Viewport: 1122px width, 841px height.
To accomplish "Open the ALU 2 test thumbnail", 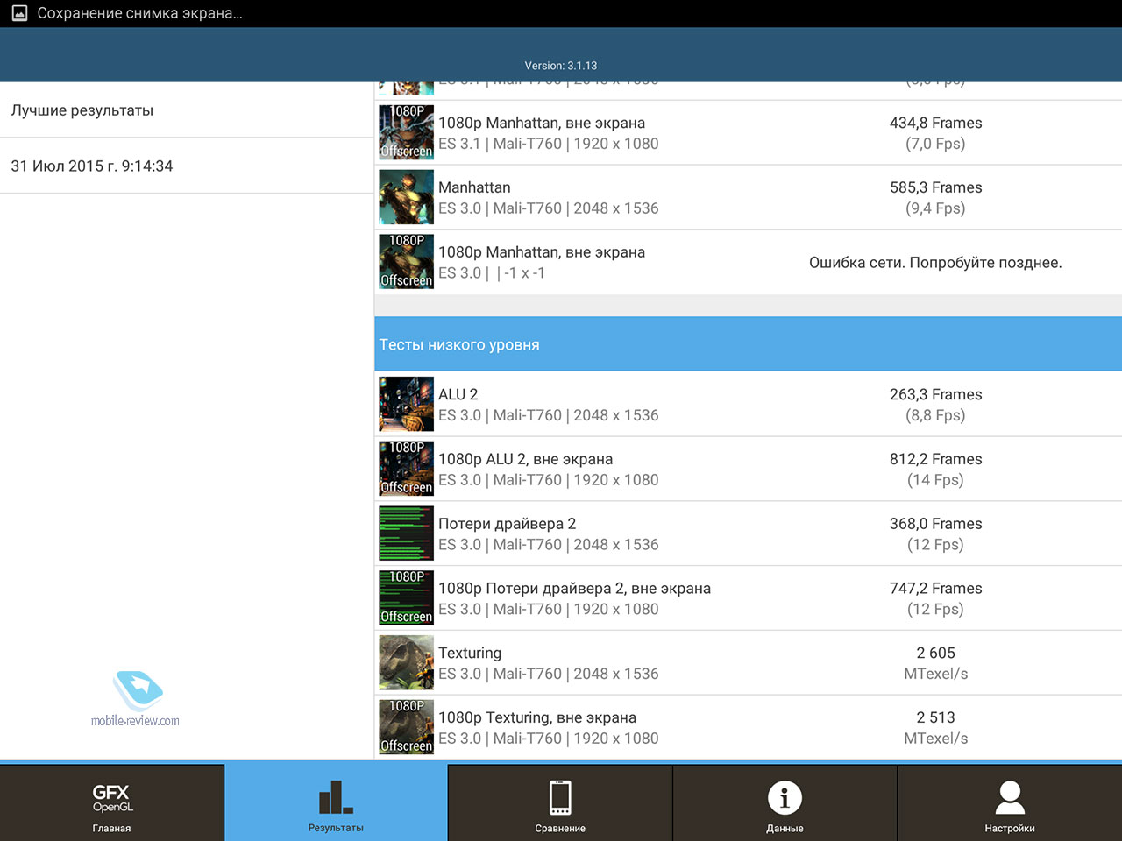I will (x=406, y=404).
